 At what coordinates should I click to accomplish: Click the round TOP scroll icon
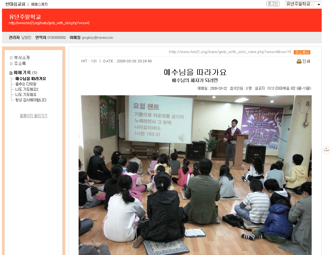[x=326, y=150]
